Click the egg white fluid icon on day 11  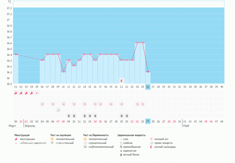point(69,116)
